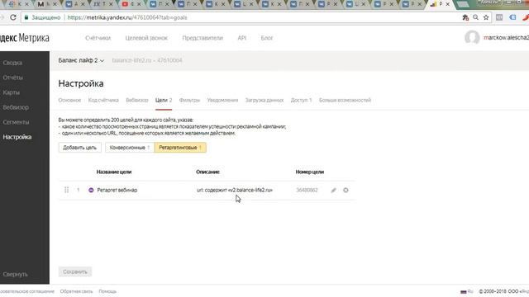Open user agreement footer link
This screenshot has width=529, height=297.
click(26, 291)
